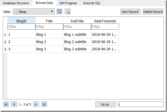Screen dimensions: 167x112
Task: Click the New Record button
Action: pos(130,12)
